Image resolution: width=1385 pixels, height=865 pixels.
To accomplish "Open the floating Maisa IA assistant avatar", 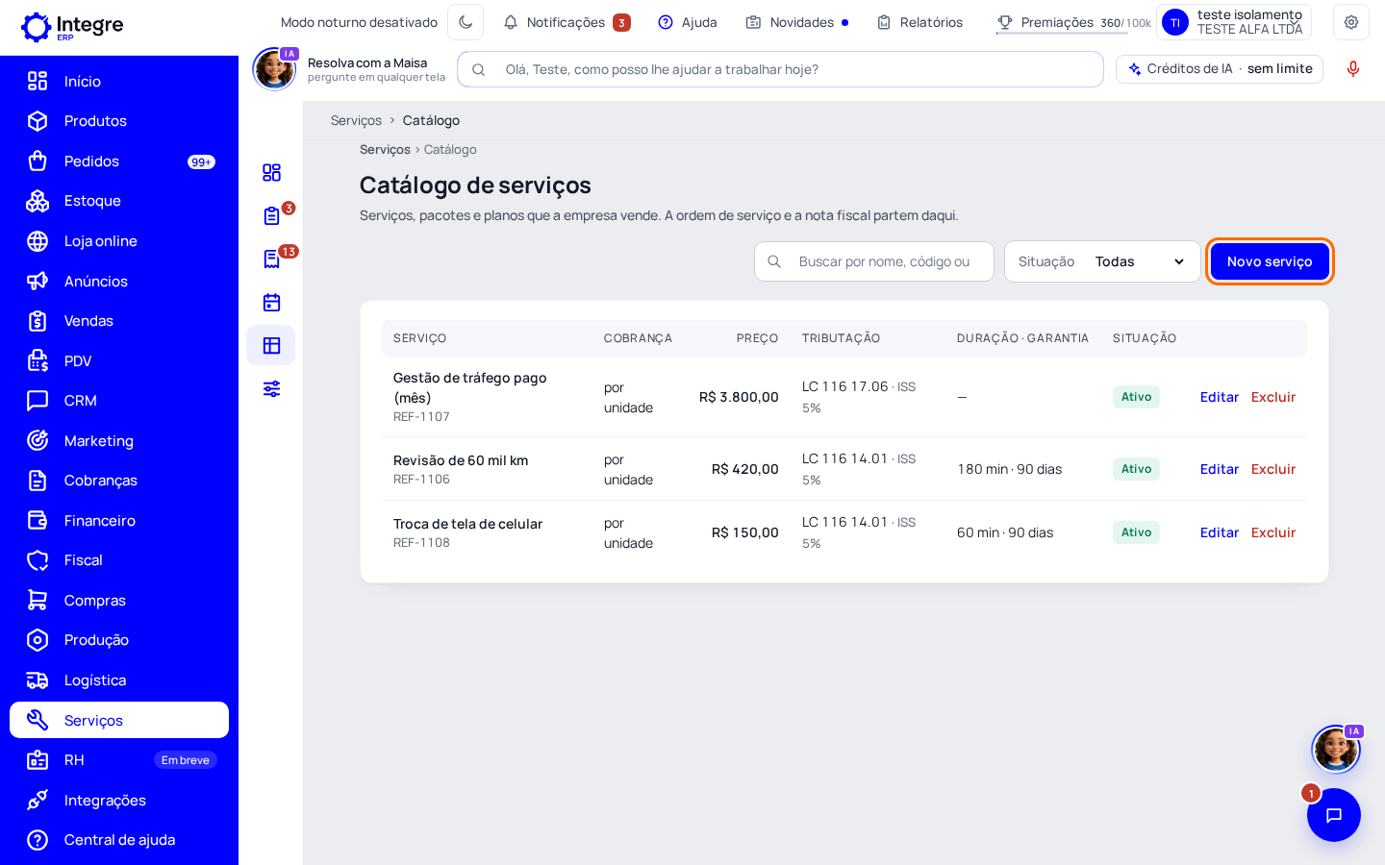I will 1336,750.
